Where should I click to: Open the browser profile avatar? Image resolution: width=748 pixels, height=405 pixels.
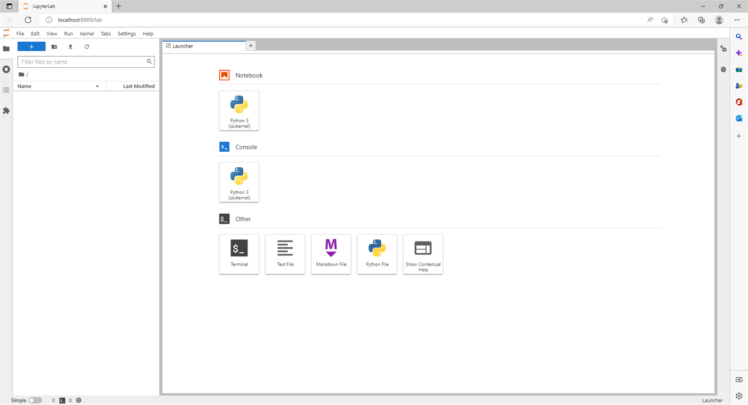(x=719, y=20)
